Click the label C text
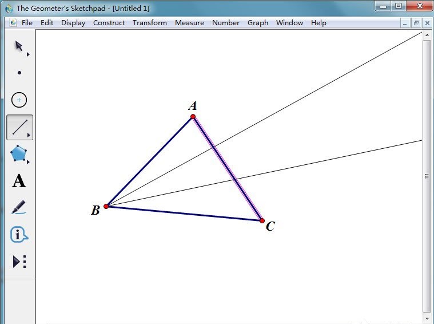 (270, 226)
